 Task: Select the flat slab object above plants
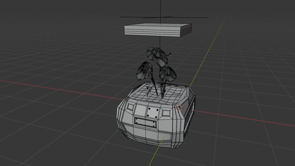(158, 30)
